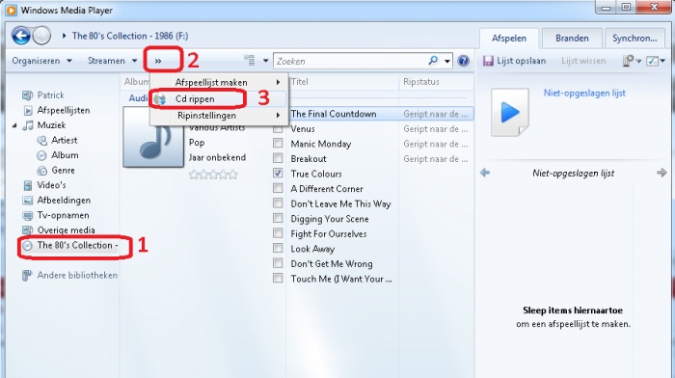Choose Cd rippen from the menu
The height and width of the screenshot is (378, 675).
point(218,99)
